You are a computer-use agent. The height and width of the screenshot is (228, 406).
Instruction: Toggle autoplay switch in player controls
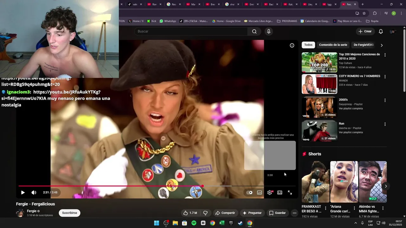coord(250,193)
